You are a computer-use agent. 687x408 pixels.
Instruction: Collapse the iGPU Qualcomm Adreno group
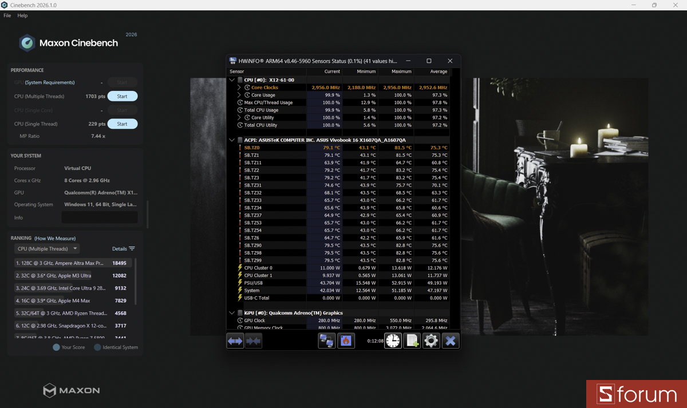pyautogui.click(x=232, y=313)
